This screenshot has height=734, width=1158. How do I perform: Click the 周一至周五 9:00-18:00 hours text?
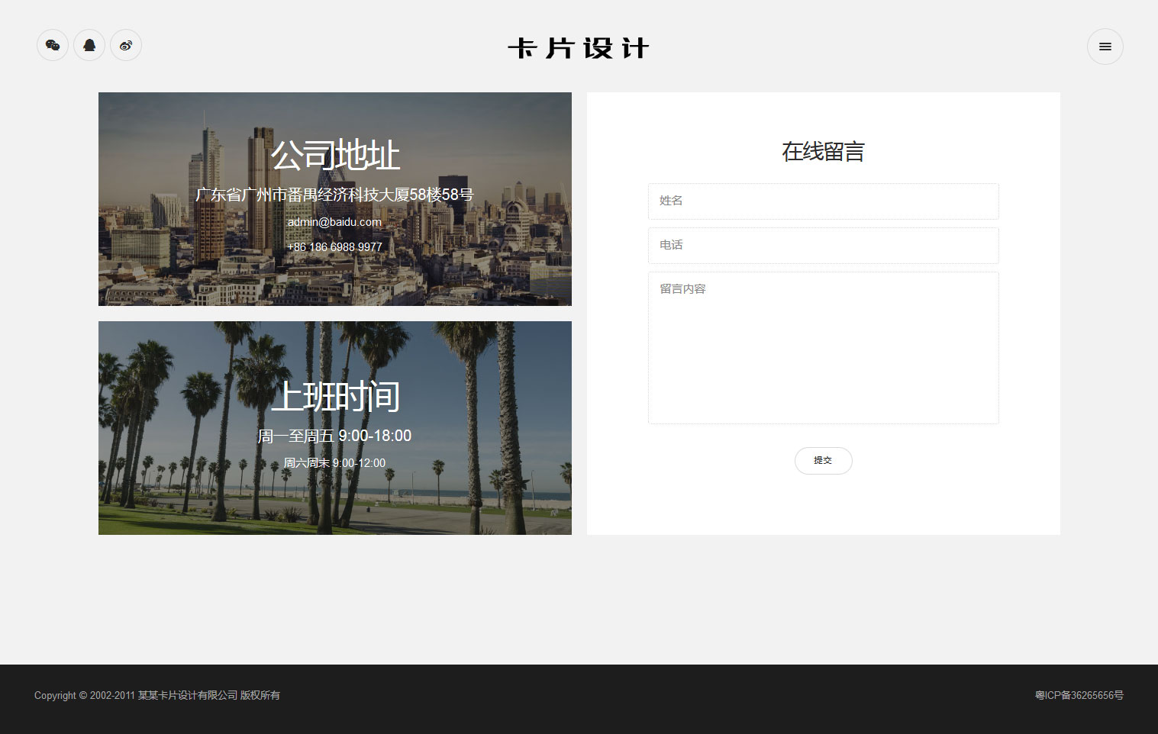click(x=334, y=436)
